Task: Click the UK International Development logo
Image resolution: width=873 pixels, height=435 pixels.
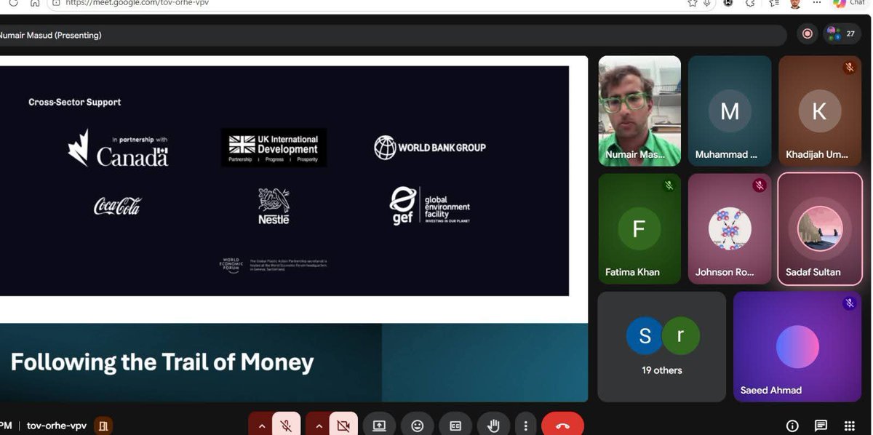Action: coord(274,148)
